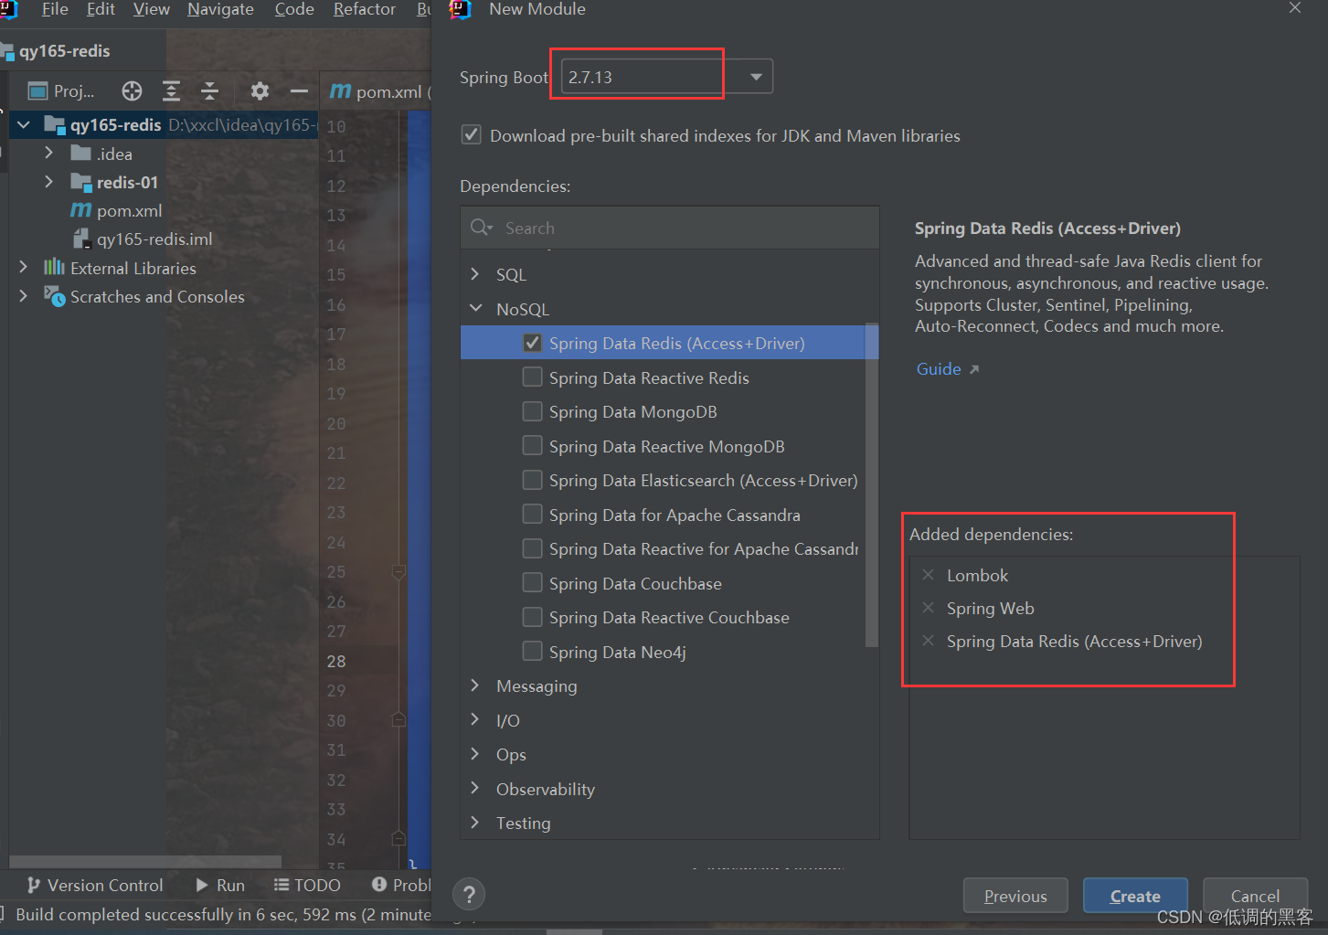Open the Run tool window
The height and width of the screenshot is (935, 1328).
[x=220, y=885]
